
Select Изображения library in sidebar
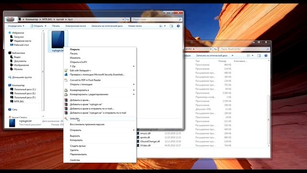(21, 65)
